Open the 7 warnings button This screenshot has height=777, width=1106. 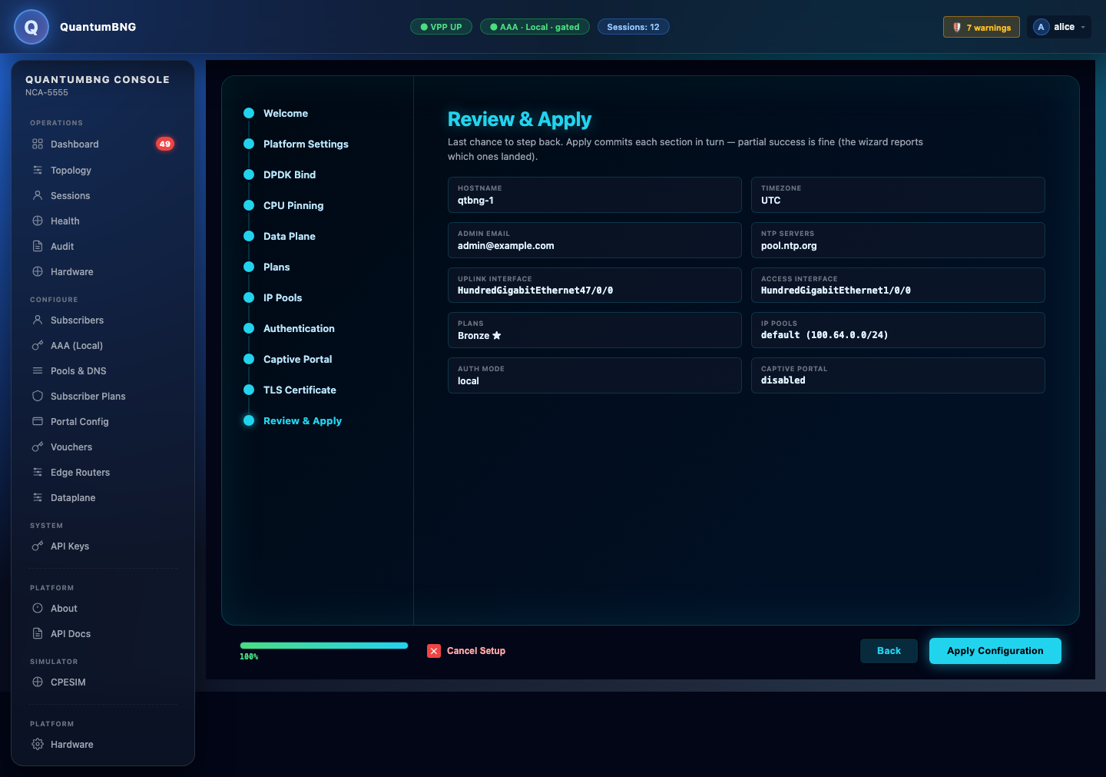982,27
